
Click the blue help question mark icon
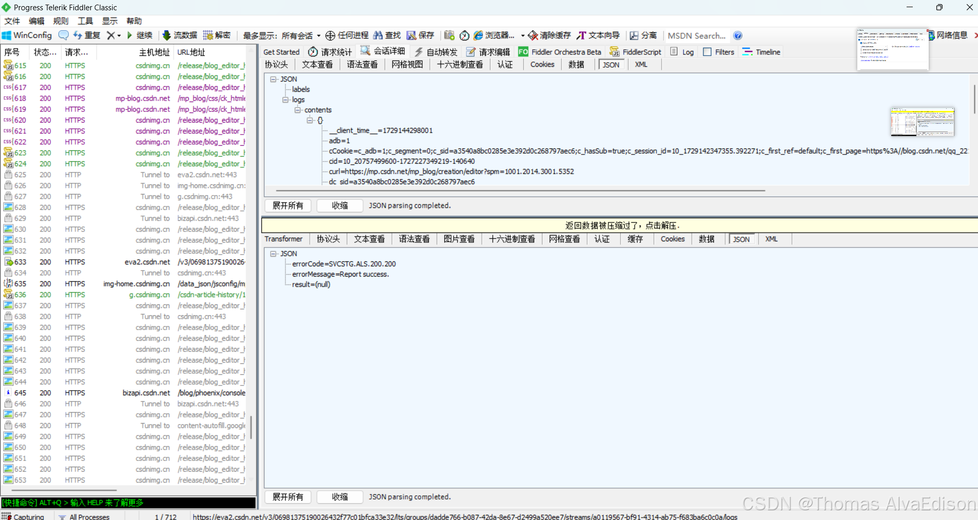(x=738, y=35)
